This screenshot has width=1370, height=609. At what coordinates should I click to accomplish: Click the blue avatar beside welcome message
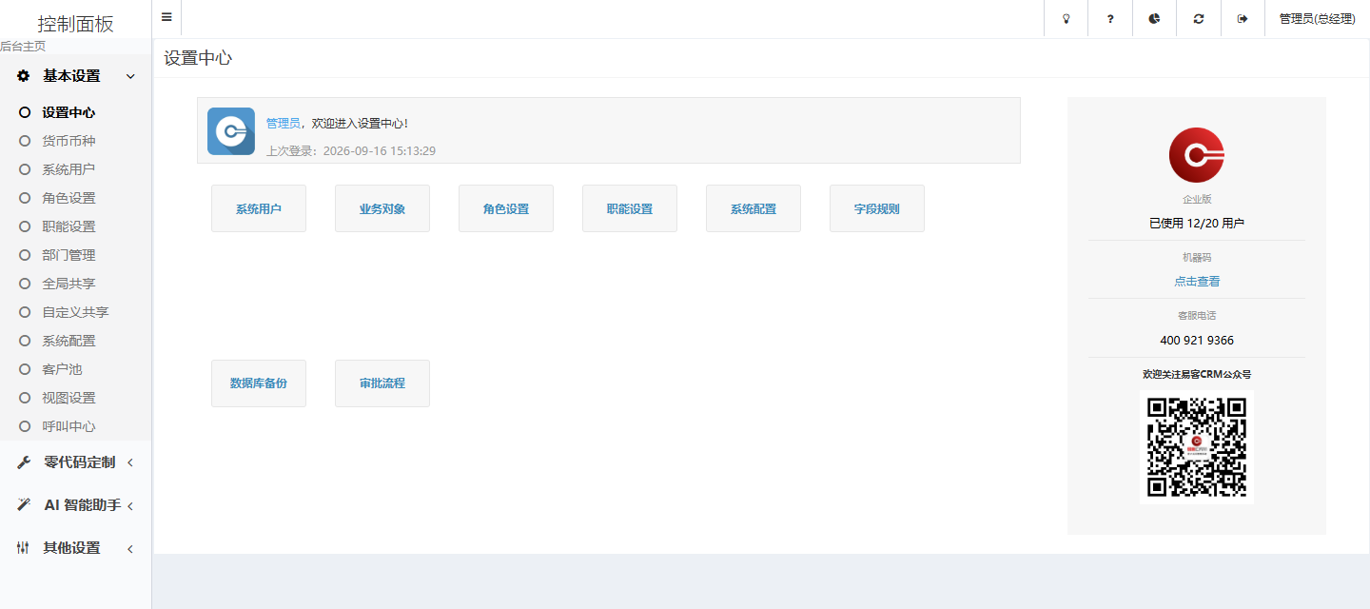click(x=231, y=131)
